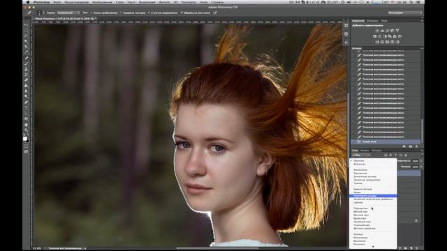447x251 pixels.
Task: Create new snapshot in History panel
Action: point(410,146)
